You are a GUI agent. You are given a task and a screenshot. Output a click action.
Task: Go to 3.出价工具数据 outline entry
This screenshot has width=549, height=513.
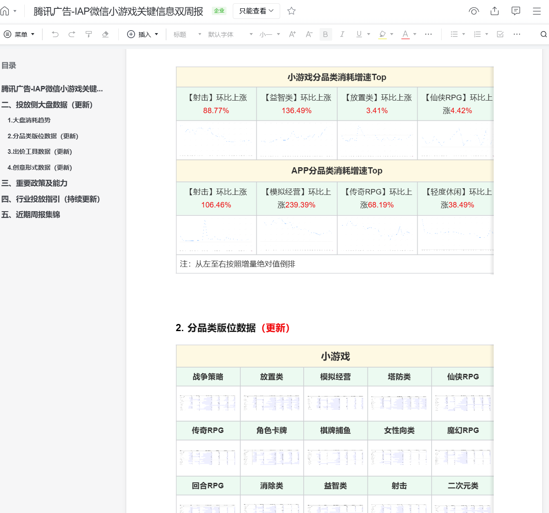coord(40,152)
